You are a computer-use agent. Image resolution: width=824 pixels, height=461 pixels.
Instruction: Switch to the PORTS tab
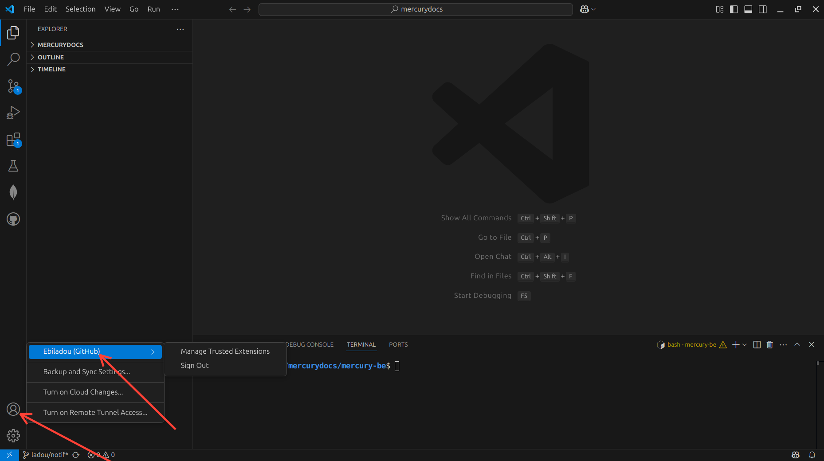click(398, 344)
